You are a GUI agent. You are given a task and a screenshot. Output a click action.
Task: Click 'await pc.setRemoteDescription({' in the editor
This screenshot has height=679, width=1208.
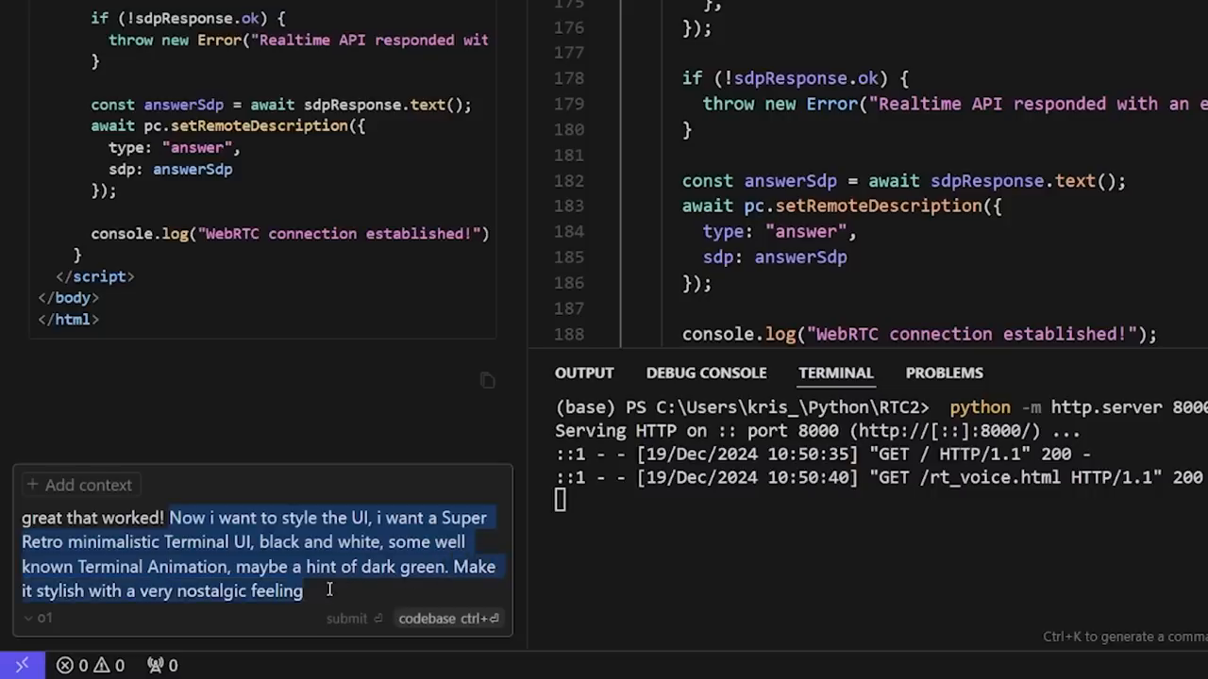[842, 206]
